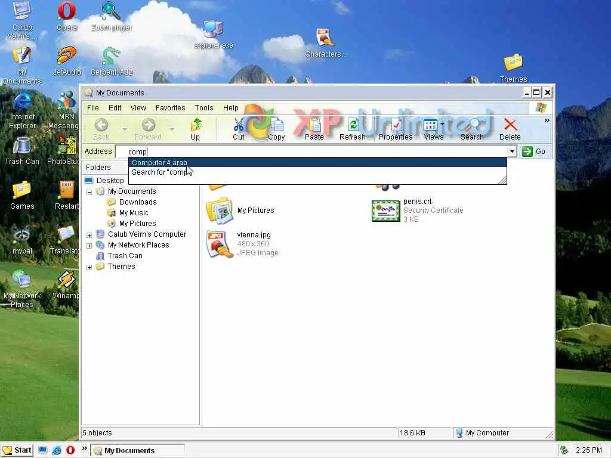Show more toolbar buttons chevron
Viewport: 611px width, 458px height.
click(x=547, y=120)
